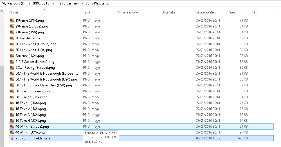Click the 89 KB size value
Screen dimensions: 281x147
point(244,74)
